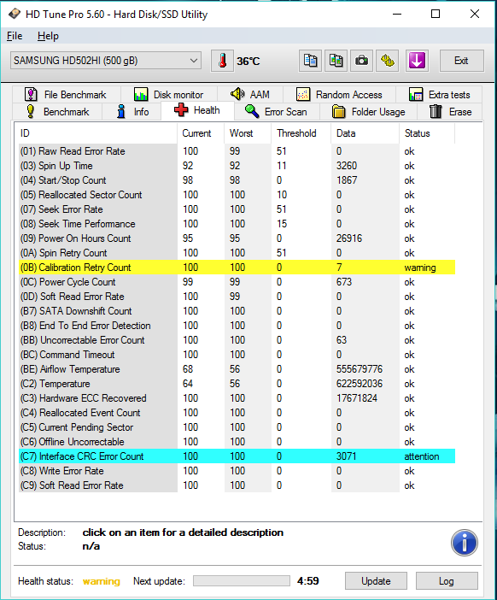Select the Calibration Retry Count warning row
This screenshot has height=600, width=497.
click(237, 268)
